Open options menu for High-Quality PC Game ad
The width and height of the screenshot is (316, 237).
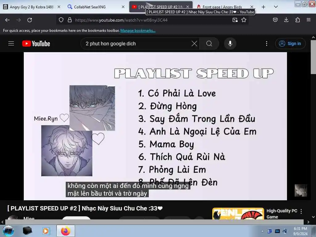[301, 211]
